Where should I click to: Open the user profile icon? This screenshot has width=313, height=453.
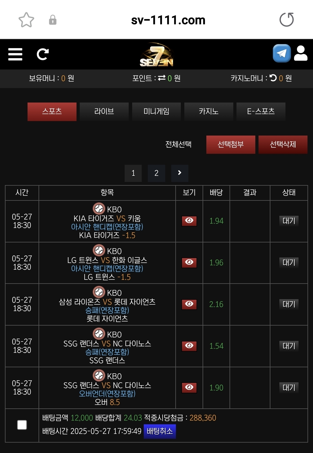coord(301,53)
